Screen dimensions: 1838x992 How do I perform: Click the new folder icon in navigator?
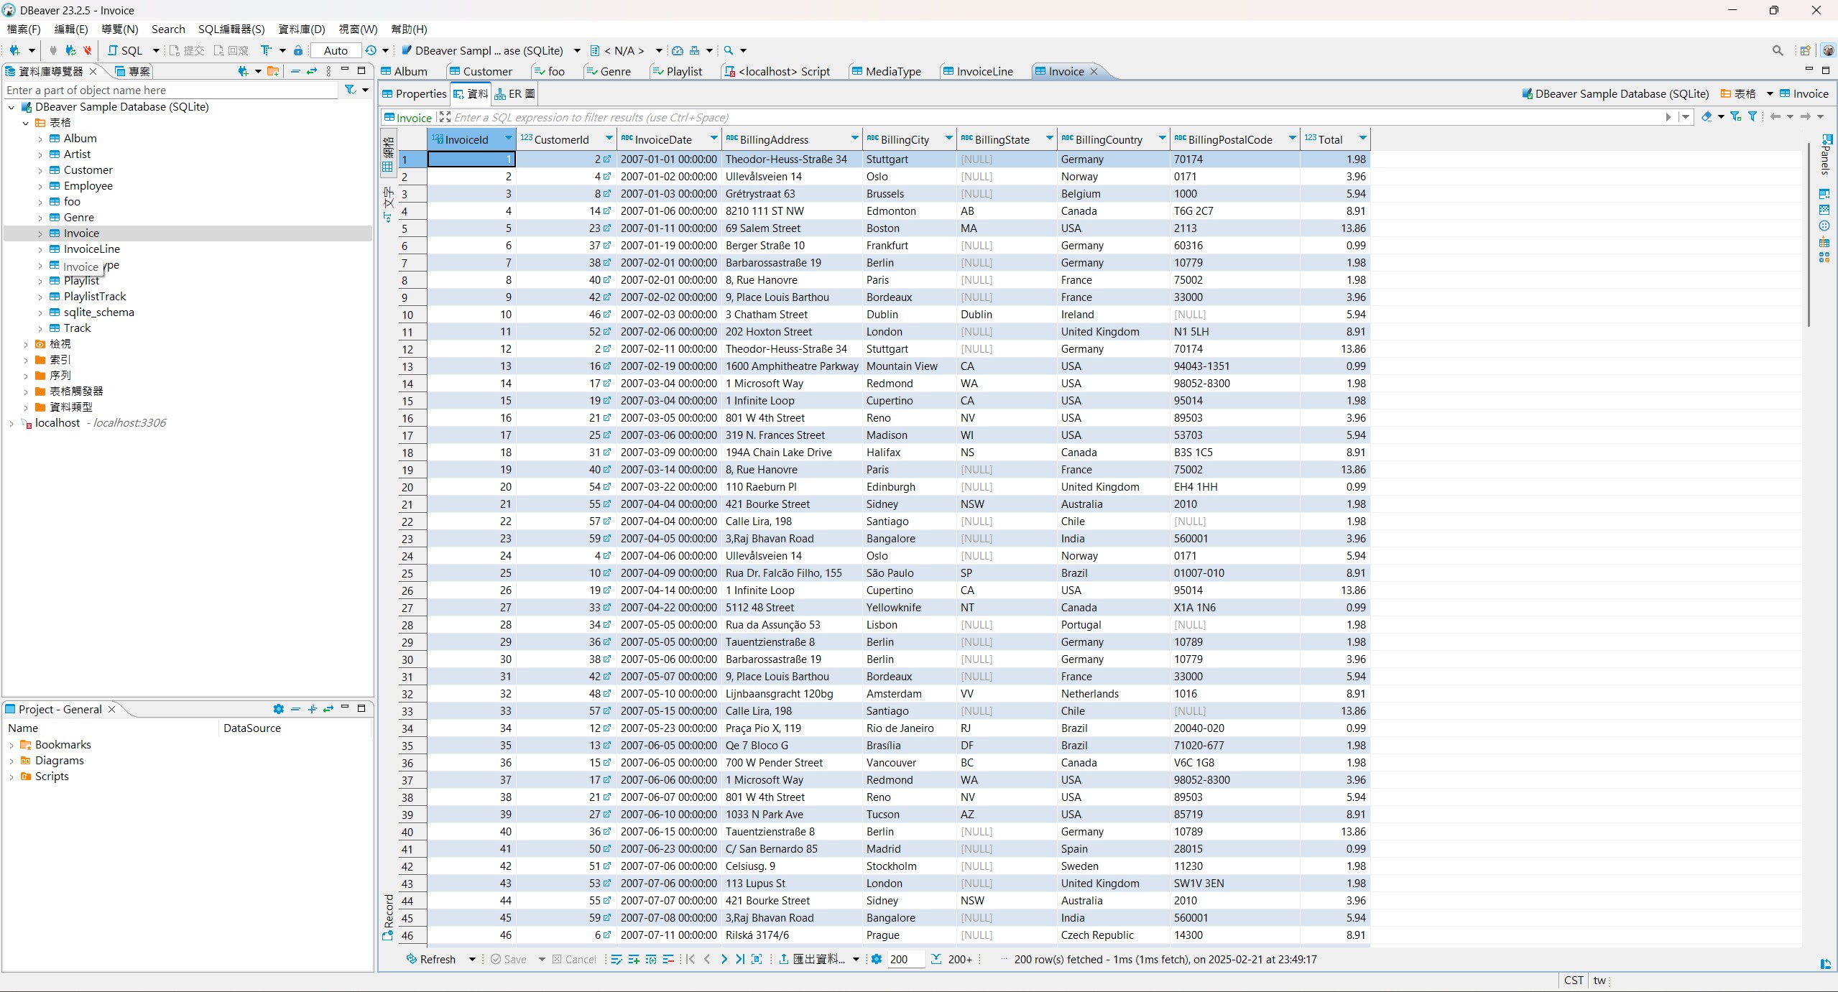coord(273,71)
